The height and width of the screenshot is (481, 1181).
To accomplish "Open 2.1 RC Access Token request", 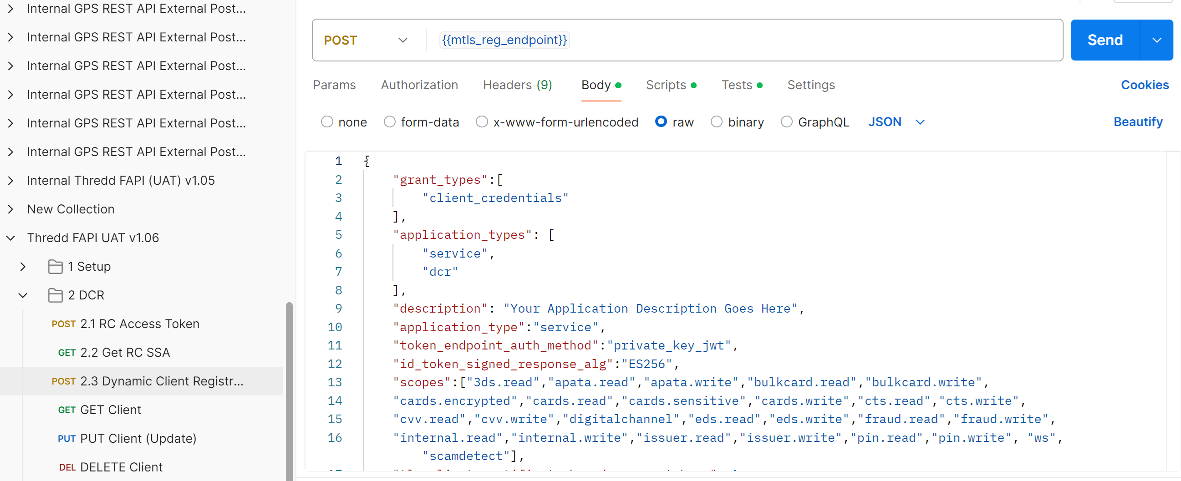I will click(140, 324).
